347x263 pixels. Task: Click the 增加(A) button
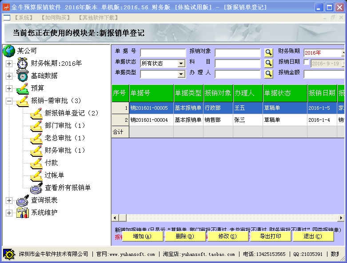pyautogui.click(x=142, y=236)
